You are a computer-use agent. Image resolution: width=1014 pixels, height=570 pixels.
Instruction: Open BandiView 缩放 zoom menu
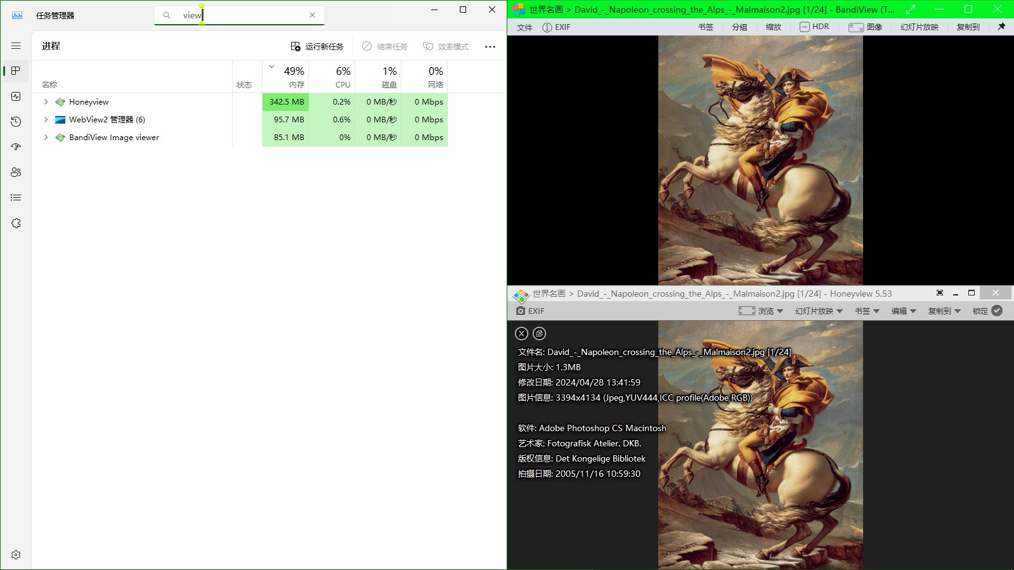tap(774, 27)
